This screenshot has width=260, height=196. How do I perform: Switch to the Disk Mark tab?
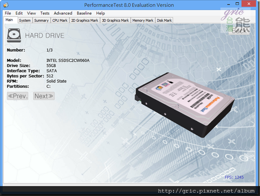pyautogui.click(x=164, y=20)
